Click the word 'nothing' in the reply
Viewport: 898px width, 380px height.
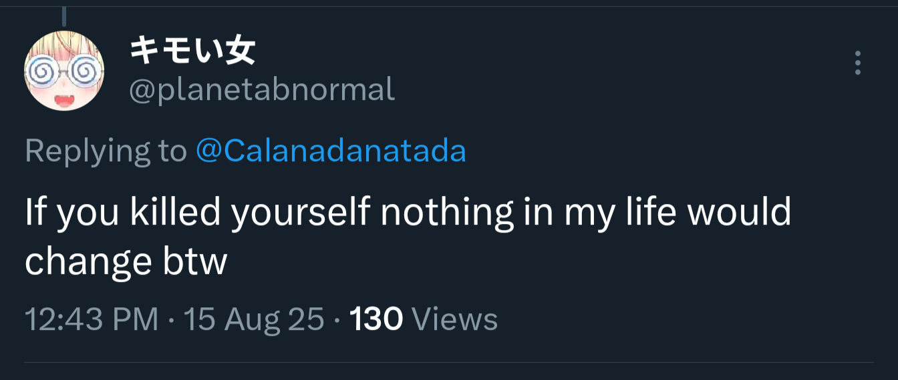coord(444,213)
